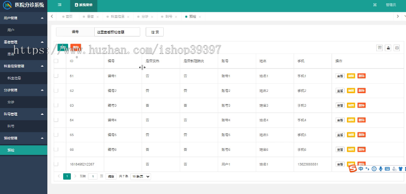406x194 pixels.
Task: Click the Sogou input method S logo
Action: (x=352, y=169)
